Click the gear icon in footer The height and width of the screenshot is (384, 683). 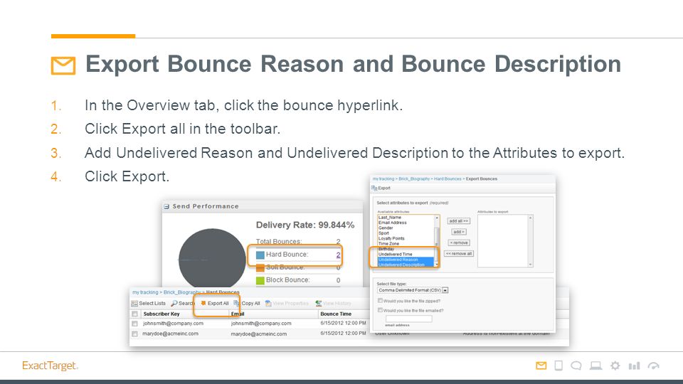(615, 366)
